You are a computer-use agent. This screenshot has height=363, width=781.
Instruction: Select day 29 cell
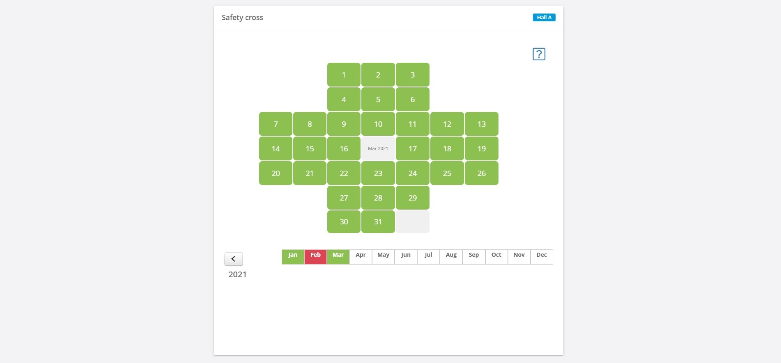coord(412,197)
